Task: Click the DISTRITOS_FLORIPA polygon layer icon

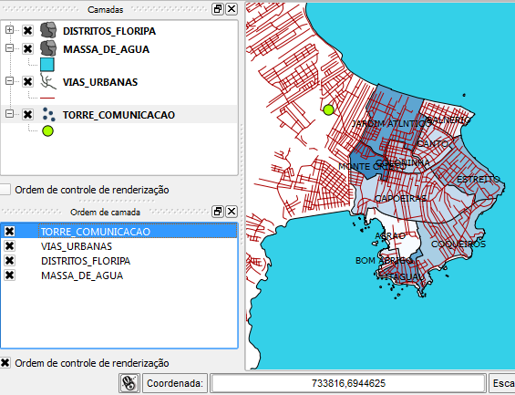Action: [48, 30]
